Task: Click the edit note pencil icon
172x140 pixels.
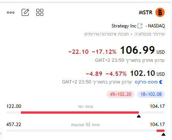Action: tap(25, 12)
